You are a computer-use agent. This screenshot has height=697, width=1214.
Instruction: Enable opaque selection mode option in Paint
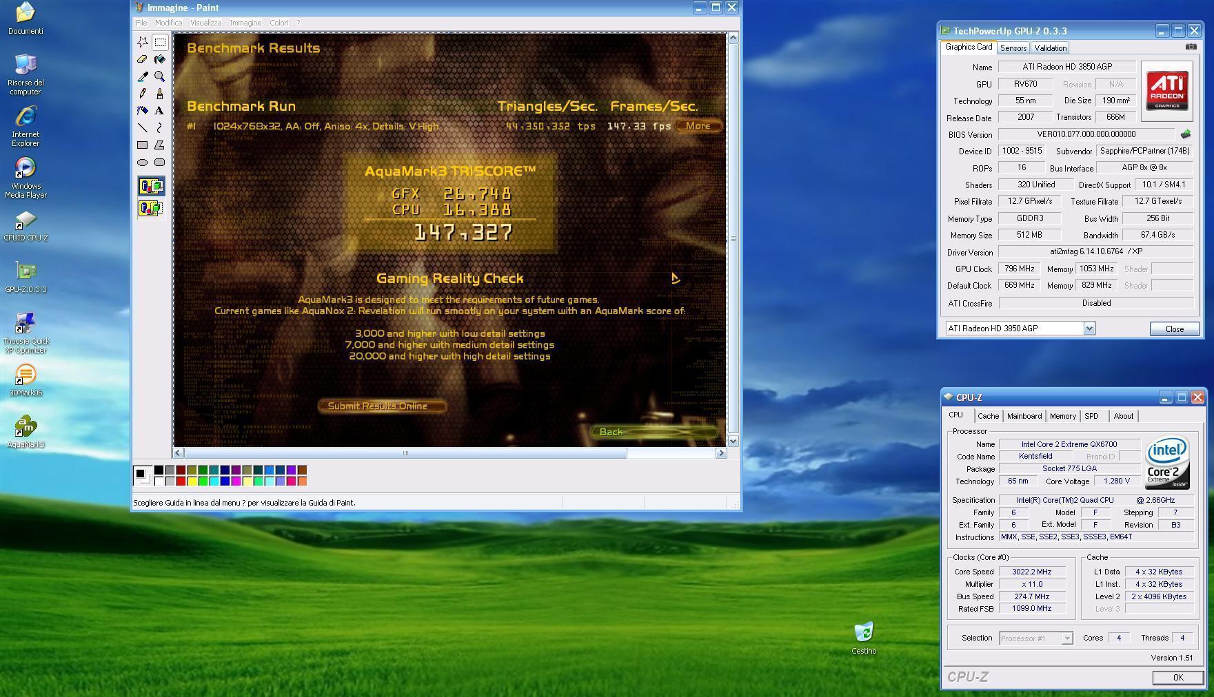151,186
